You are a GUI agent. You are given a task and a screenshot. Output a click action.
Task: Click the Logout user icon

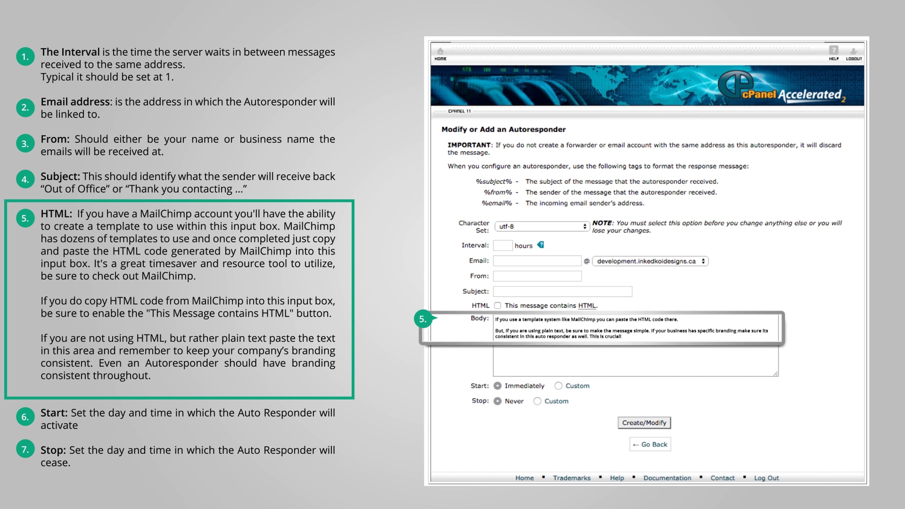click(x=853, y=52)
